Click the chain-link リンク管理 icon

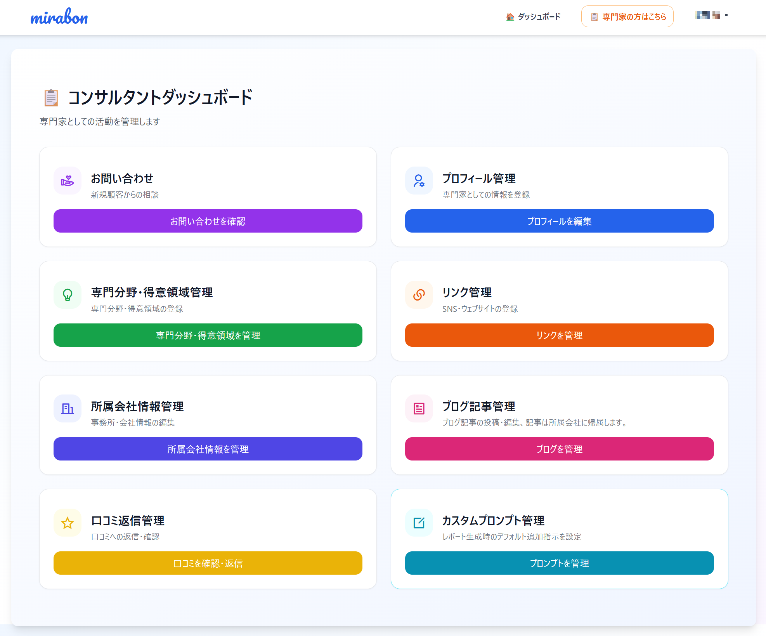[419, 295]
